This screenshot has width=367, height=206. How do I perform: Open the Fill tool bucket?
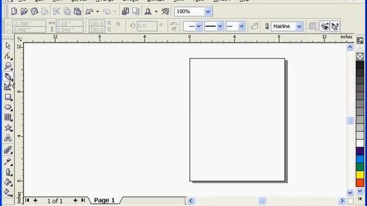(8, 182)
